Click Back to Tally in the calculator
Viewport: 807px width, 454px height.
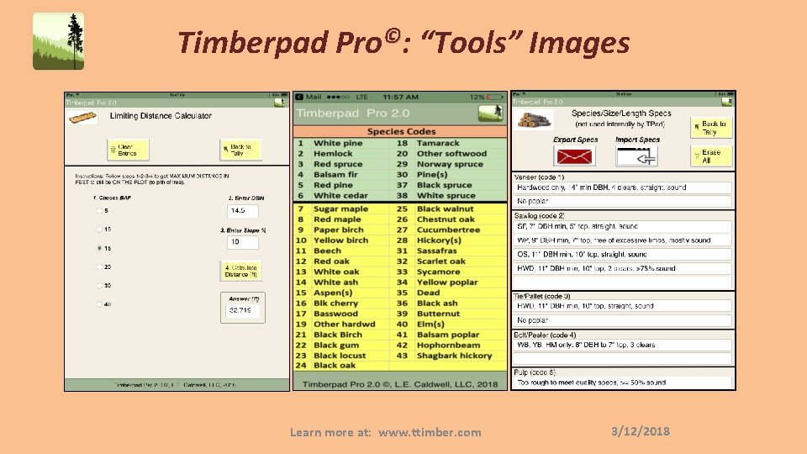[x=240, y=150]
